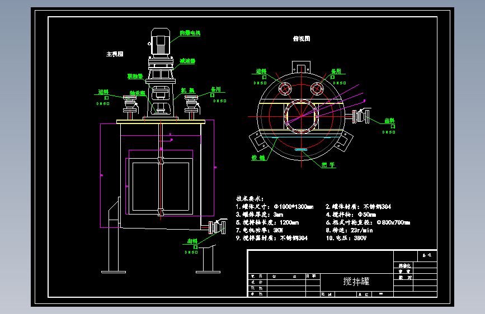Click 进料口 label in the 俯视图
Screen dimensions: 485x314
click(x=261, y=74)
